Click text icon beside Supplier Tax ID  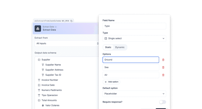coord(43,75)
